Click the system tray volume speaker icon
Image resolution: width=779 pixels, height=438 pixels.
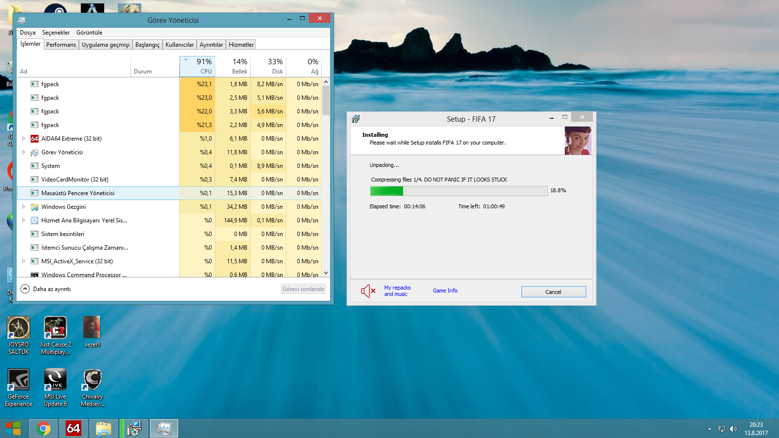733,429
